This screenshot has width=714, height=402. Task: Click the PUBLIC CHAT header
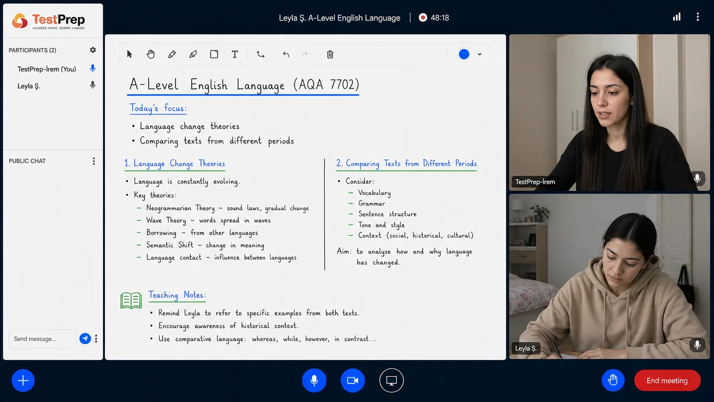[27, 161]
